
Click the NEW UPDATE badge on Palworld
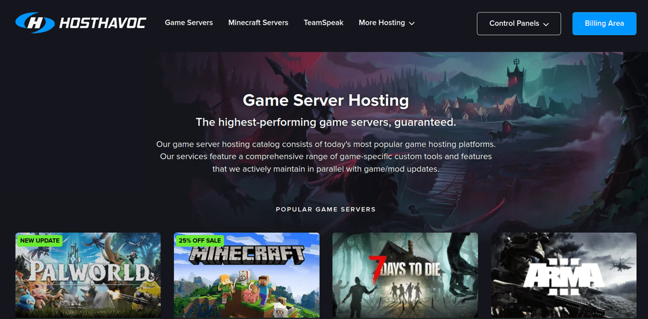40,240
